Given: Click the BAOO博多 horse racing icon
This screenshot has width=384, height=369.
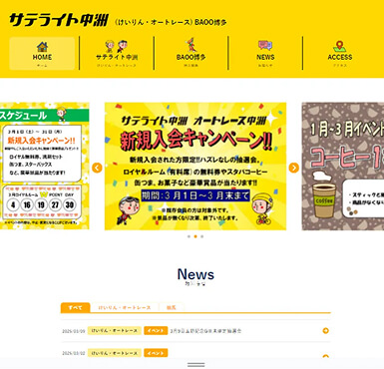Looking at the screenshot, I should point(191,45).
